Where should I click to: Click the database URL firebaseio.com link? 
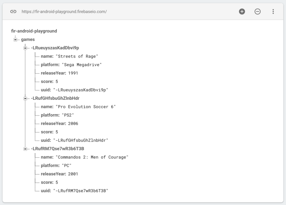[x=64, y=11]
